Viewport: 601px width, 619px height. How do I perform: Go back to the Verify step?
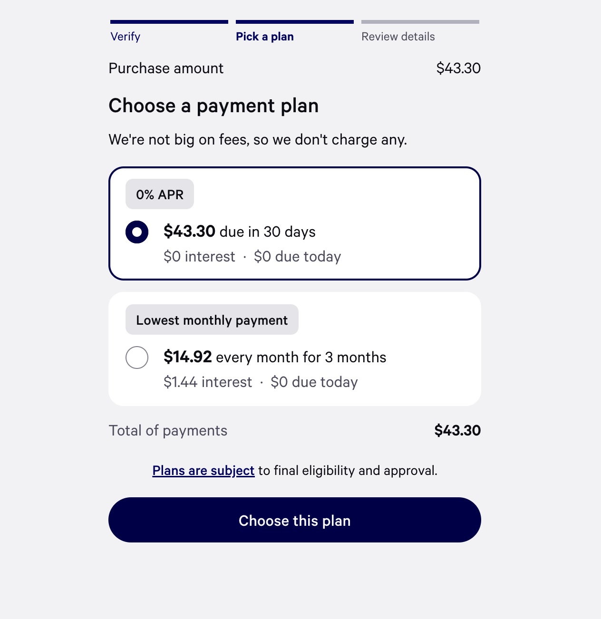126,37
